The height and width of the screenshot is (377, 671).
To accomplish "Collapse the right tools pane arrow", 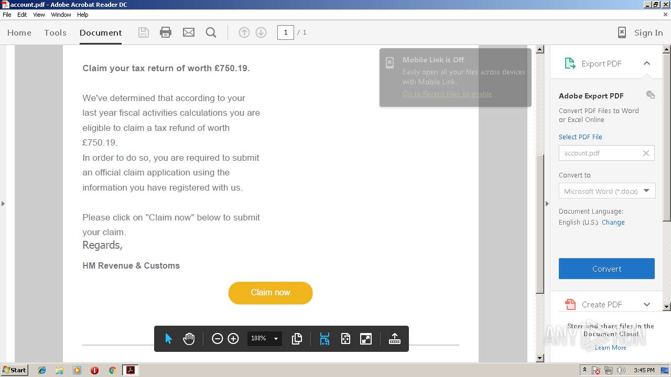I will pos(547,203).
